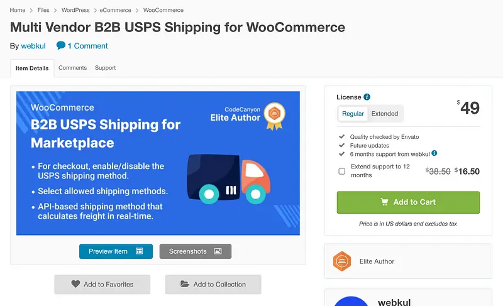503x306 pixels.
Task: Click the webkul author link under title
Action: 33,46
